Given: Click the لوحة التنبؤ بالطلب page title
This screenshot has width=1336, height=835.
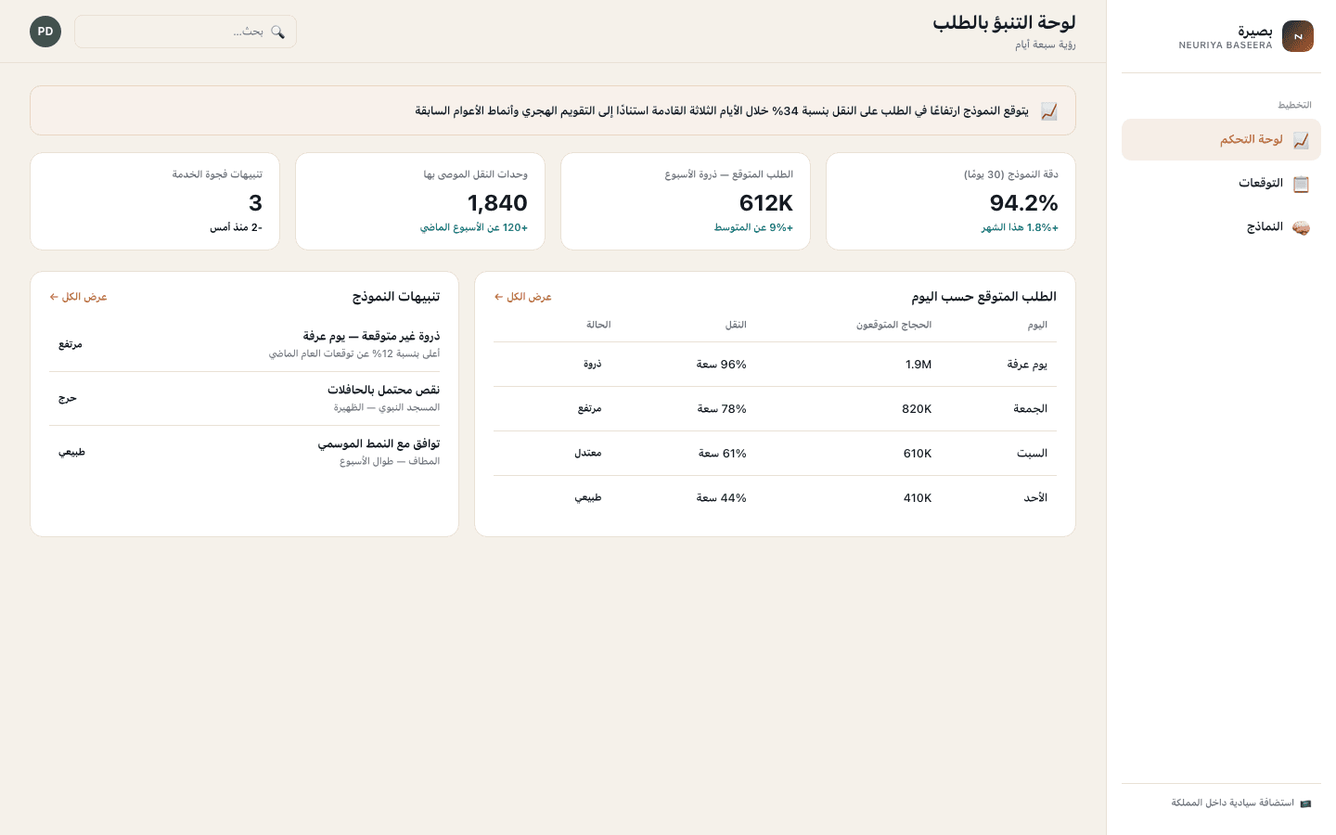Looking at the screenshot, I should (1005, 23).
